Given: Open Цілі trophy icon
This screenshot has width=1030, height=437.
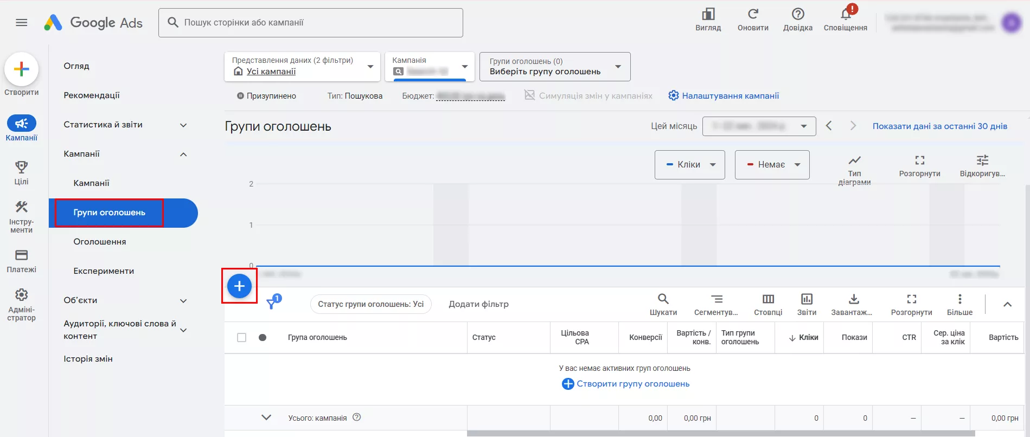Looking at the screenshot, I should pyautogui.click(x=22, y=167).
